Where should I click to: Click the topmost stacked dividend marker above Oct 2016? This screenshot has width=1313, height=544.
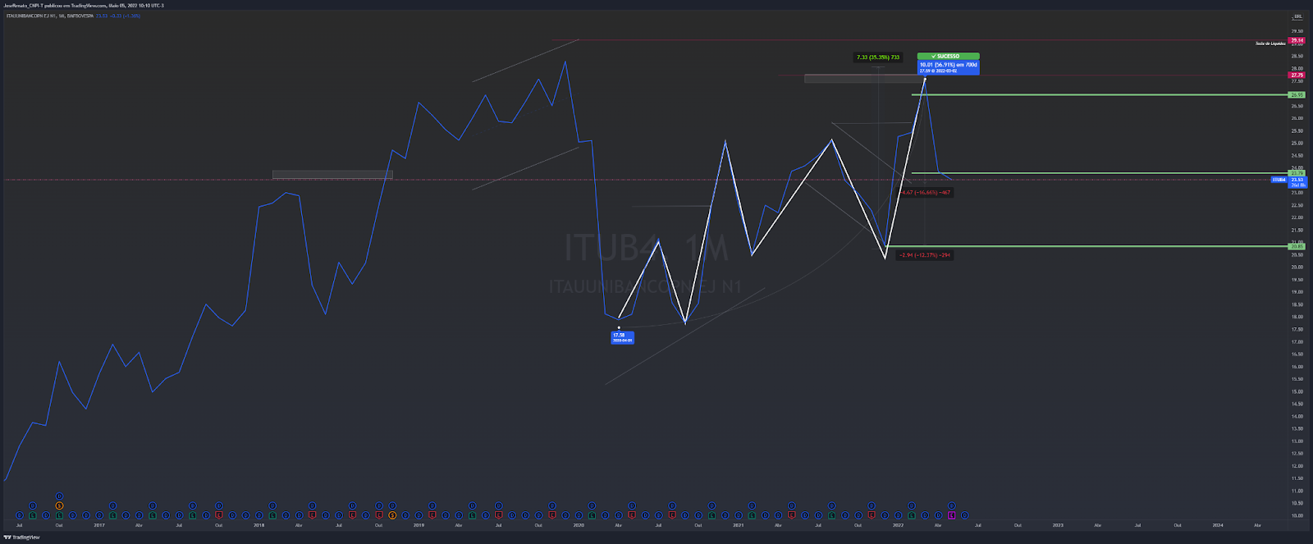(x=59, y=496)
